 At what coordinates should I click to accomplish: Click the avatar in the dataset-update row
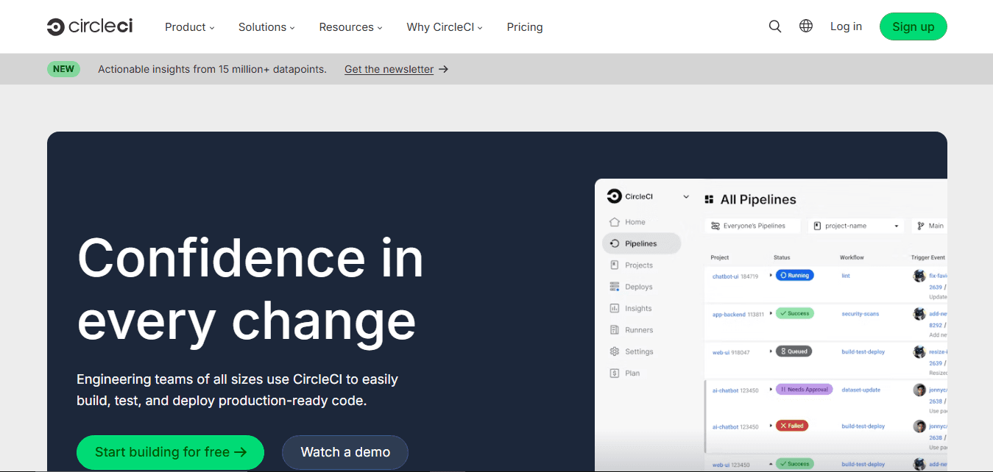click(919, 390)
